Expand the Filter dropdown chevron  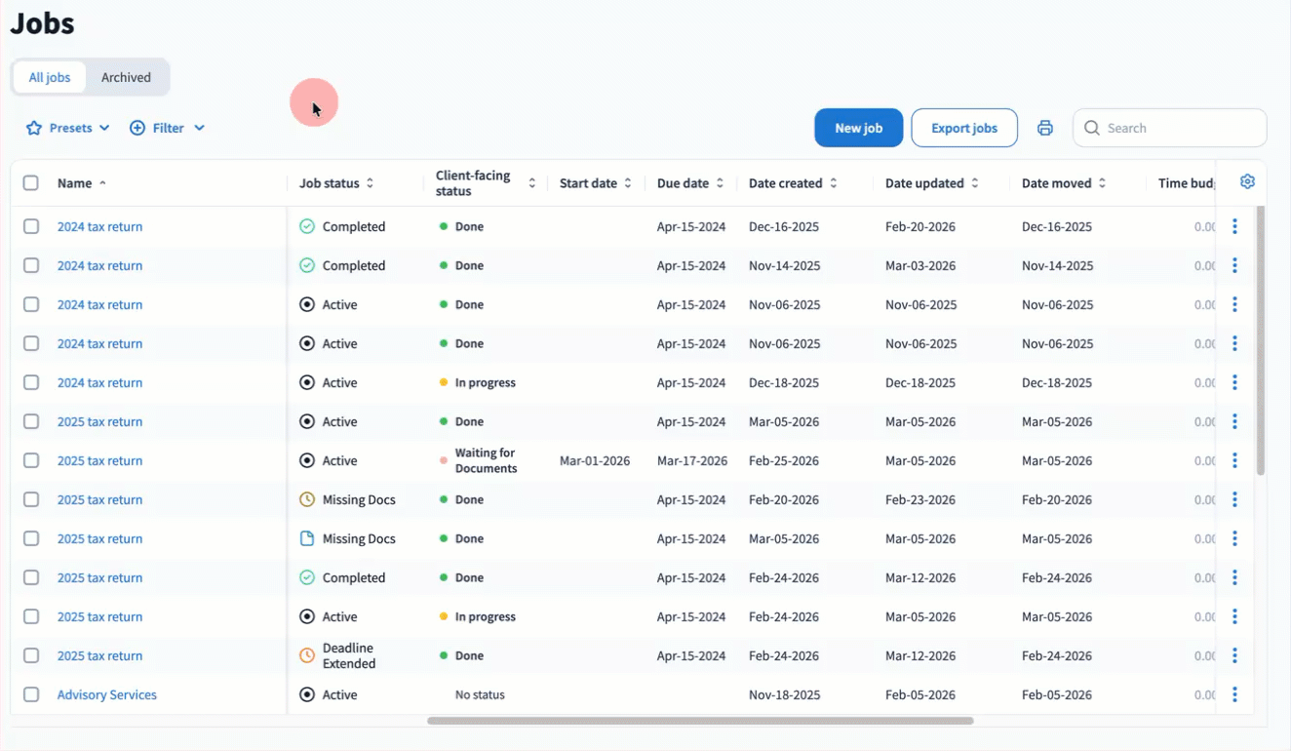coord(199,128)
